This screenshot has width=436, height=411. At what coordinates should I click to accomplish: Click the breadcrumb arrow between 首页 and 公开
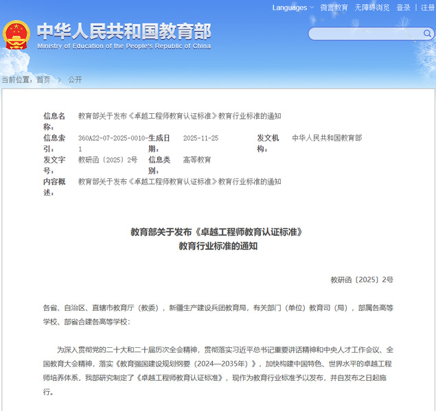[x=59, y=80]
